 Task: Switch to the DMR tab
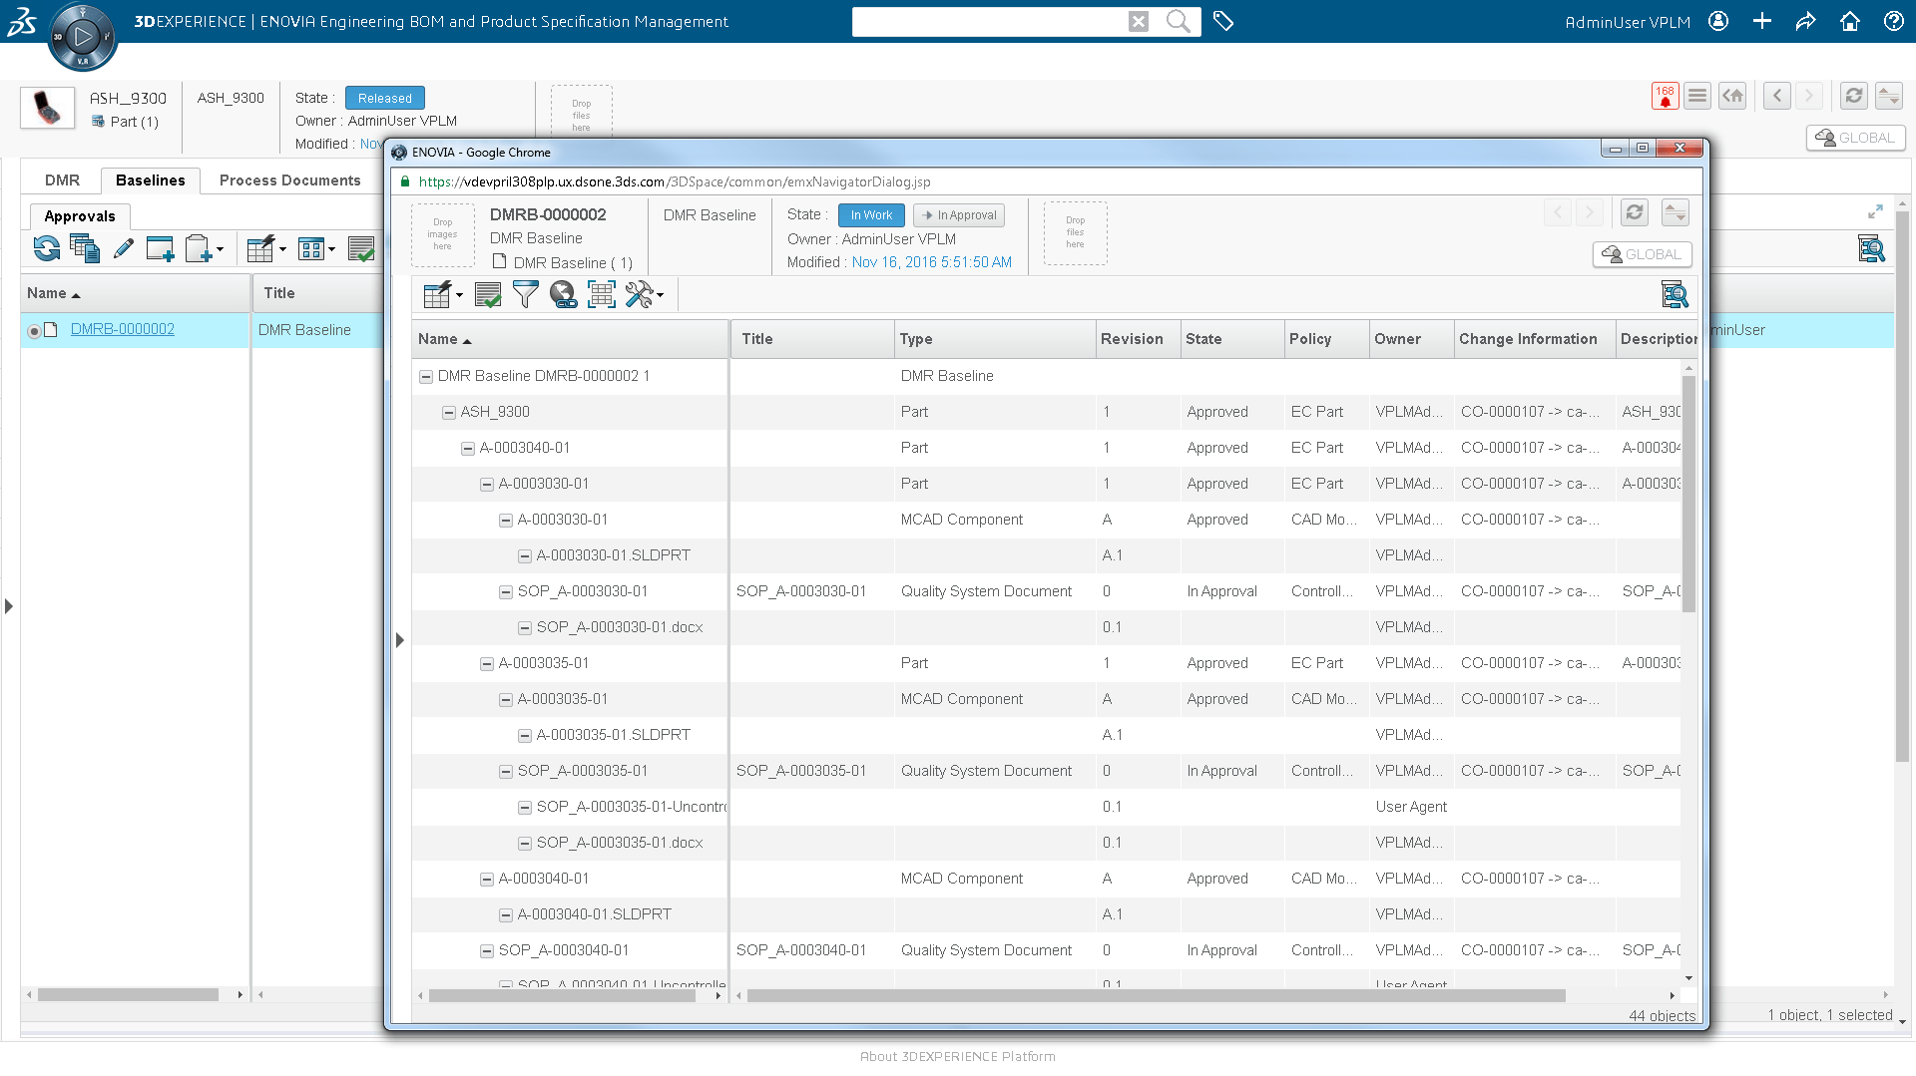(x=62, y=180)
